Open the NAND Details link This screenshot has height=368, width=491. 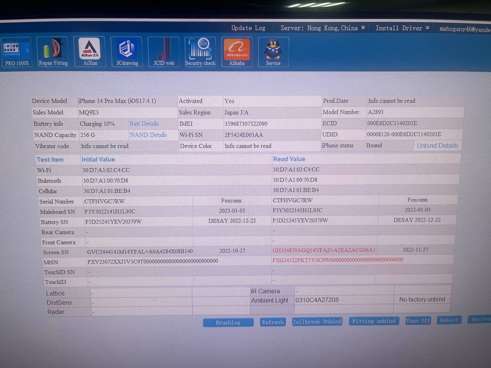pos(148,135)
